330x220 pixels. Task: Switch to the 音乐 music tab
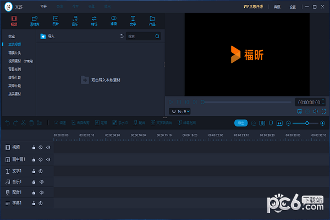click(75, 21)
